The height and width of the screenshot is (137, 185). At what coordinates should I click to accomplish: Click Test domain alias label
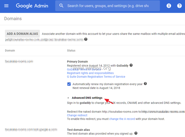coord(78,130)
